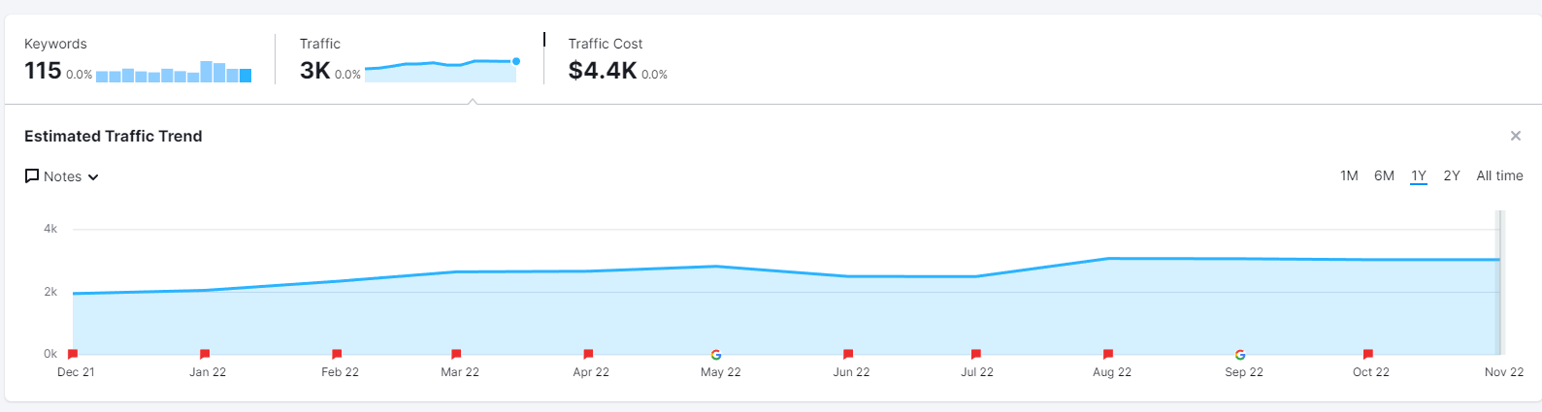Select the 1Y time range
Viewport: 1542px width, 412px height.
(x=1419, y=175)
